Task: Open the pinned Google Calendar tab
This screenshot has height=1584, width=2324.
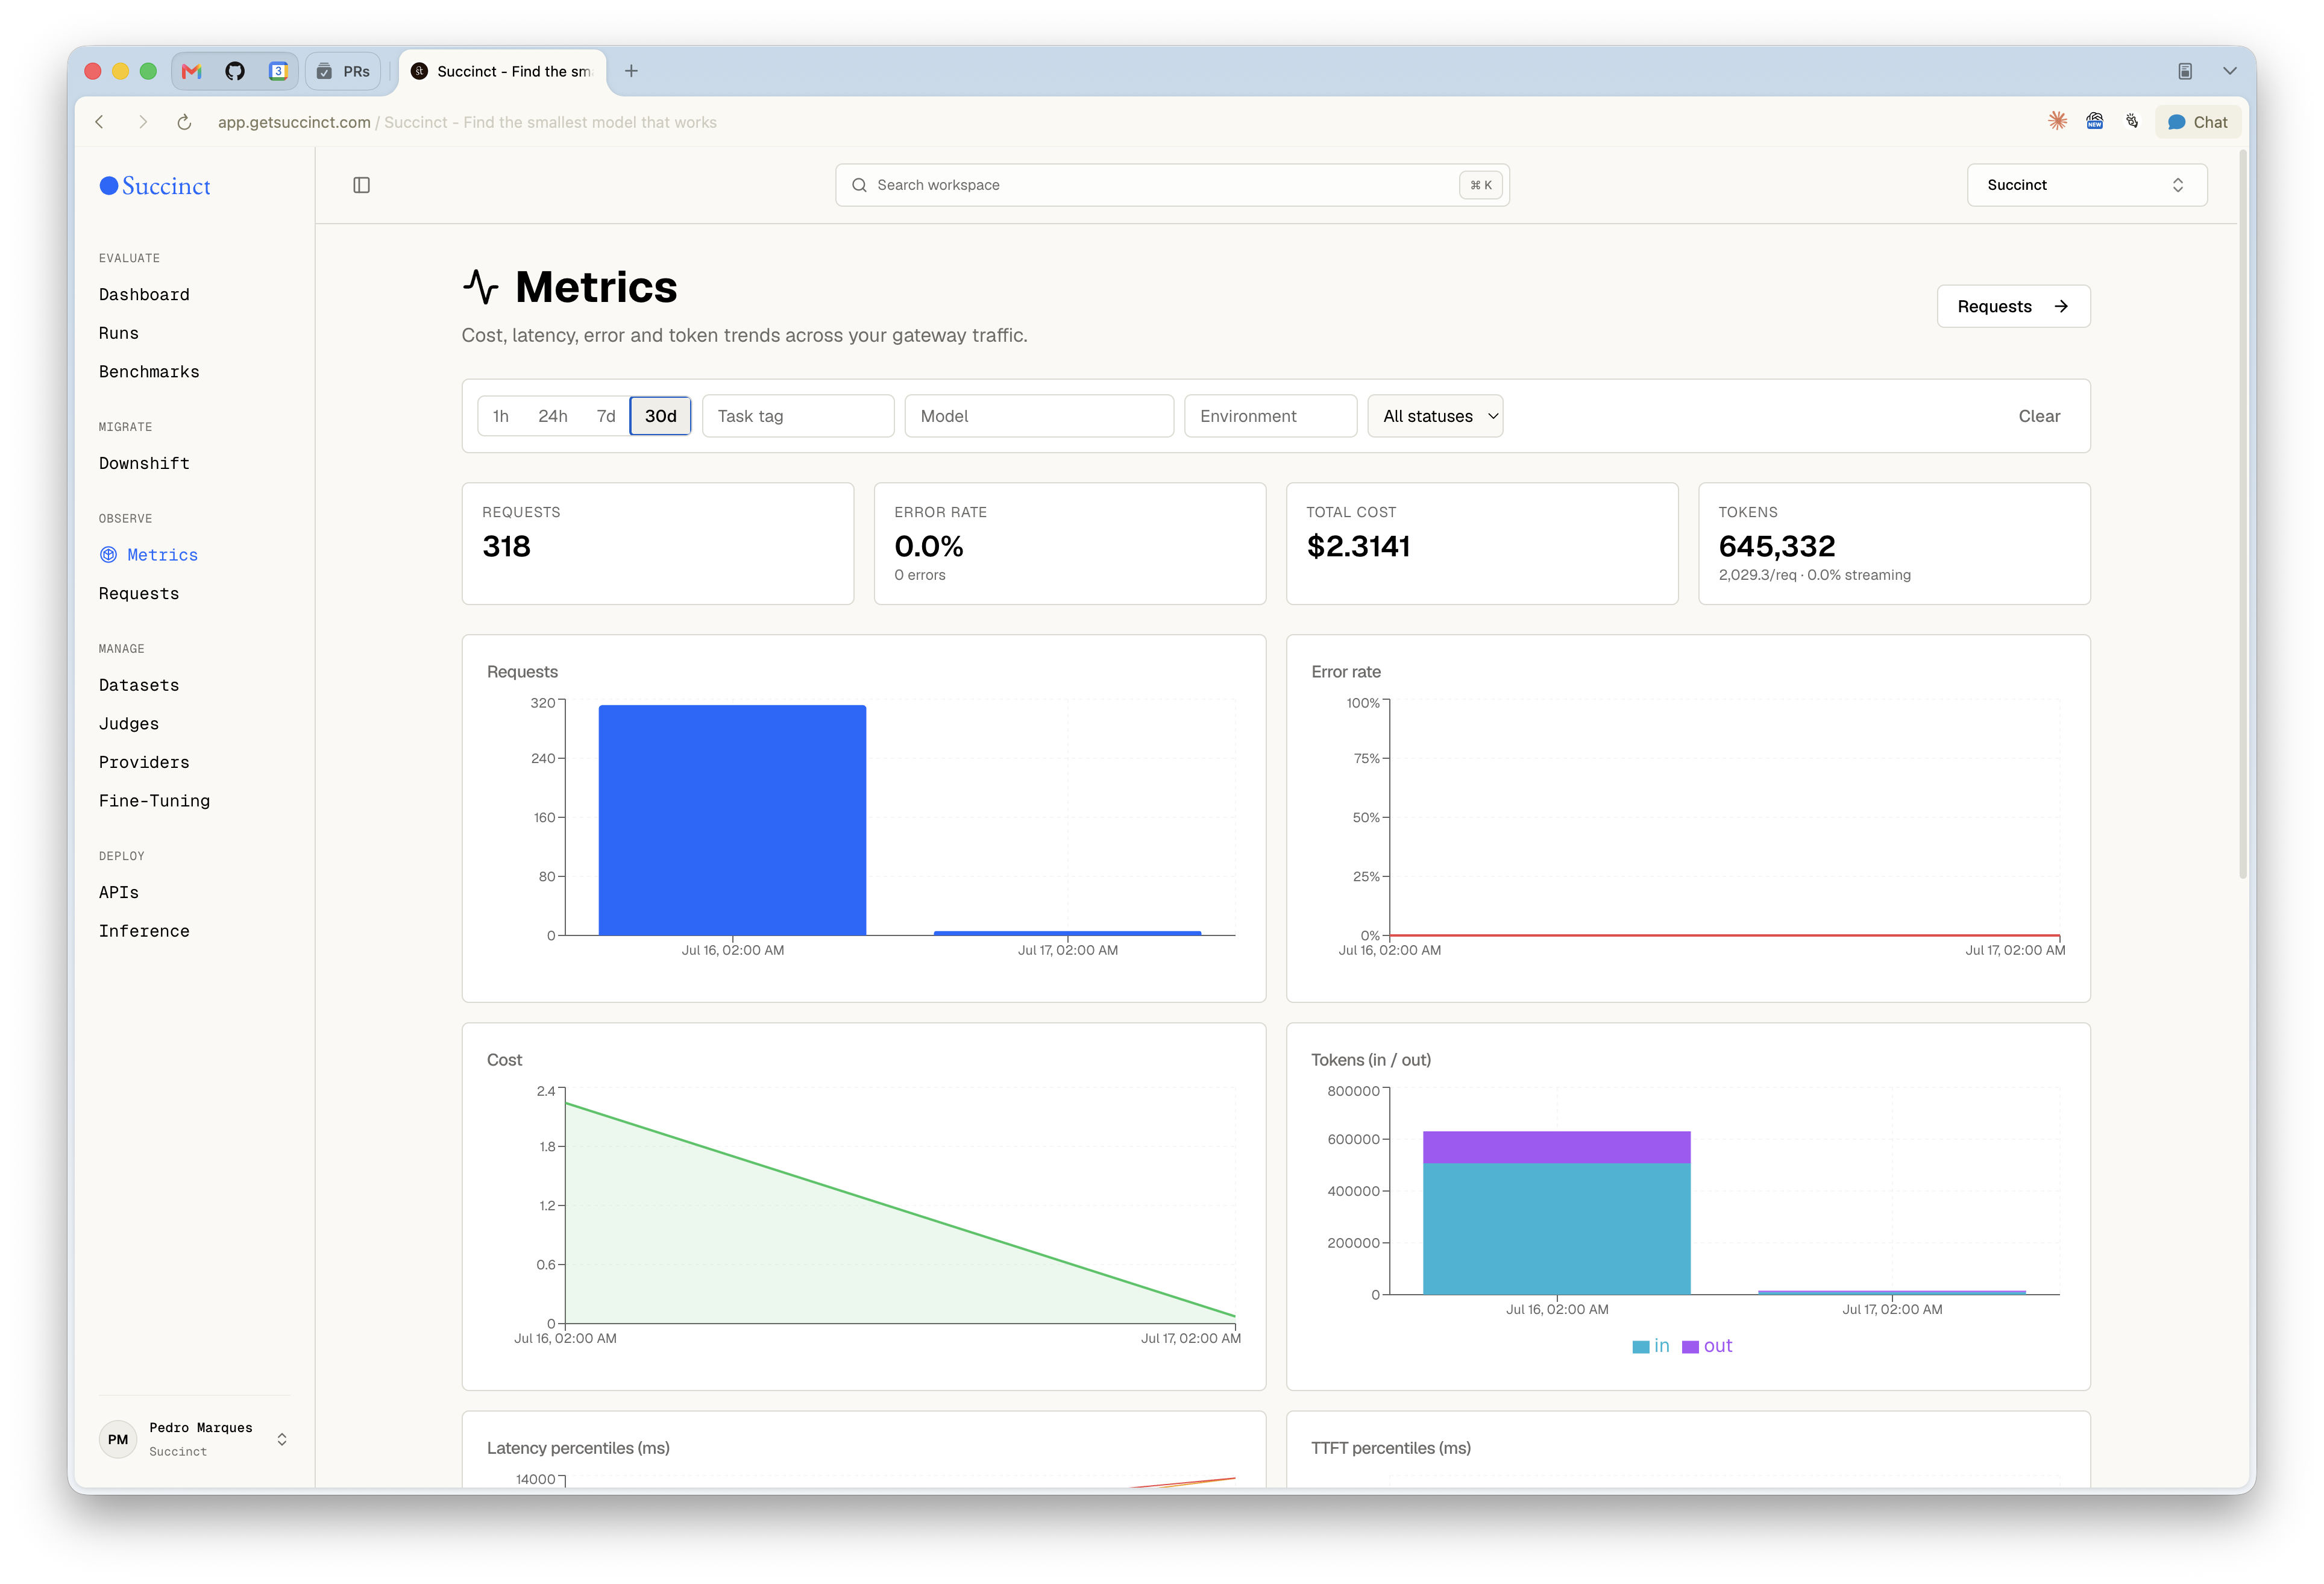Action: 278,71
